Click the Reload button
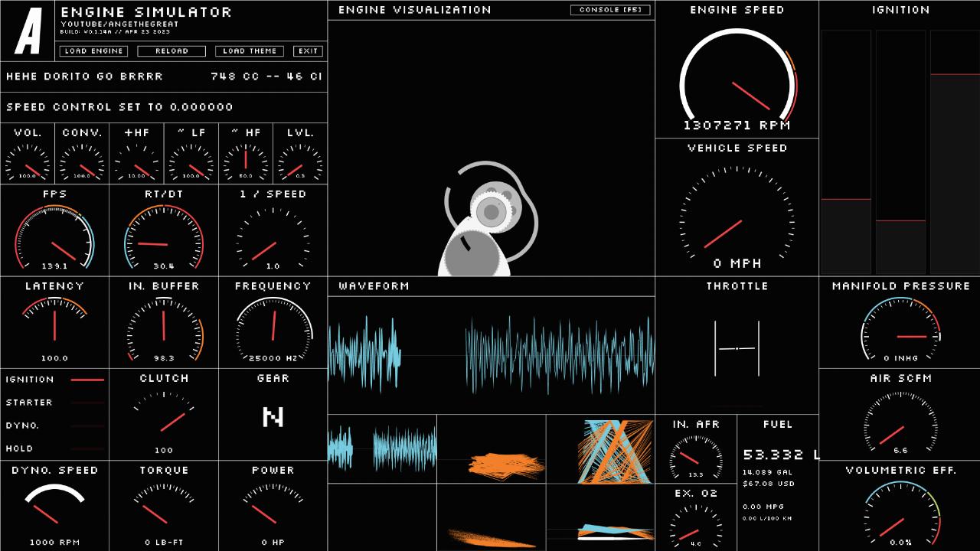The width and height of the screenshot is (980, 551). tap(171, 51)
